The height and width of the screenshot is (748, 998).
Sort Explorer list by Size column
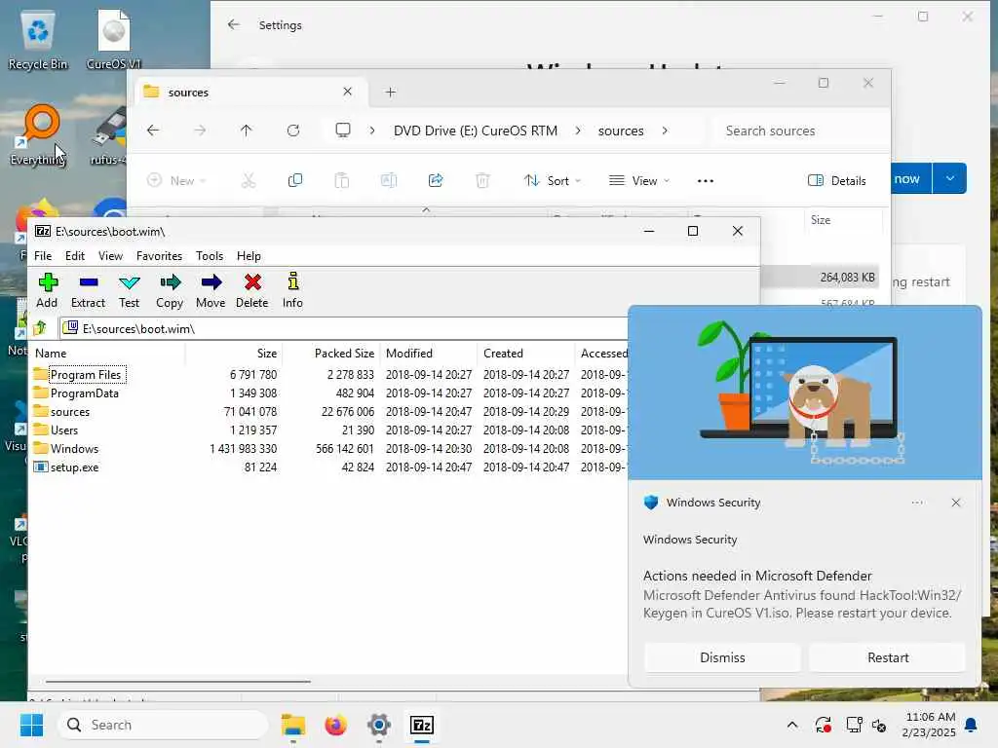[x=821, y=220]
